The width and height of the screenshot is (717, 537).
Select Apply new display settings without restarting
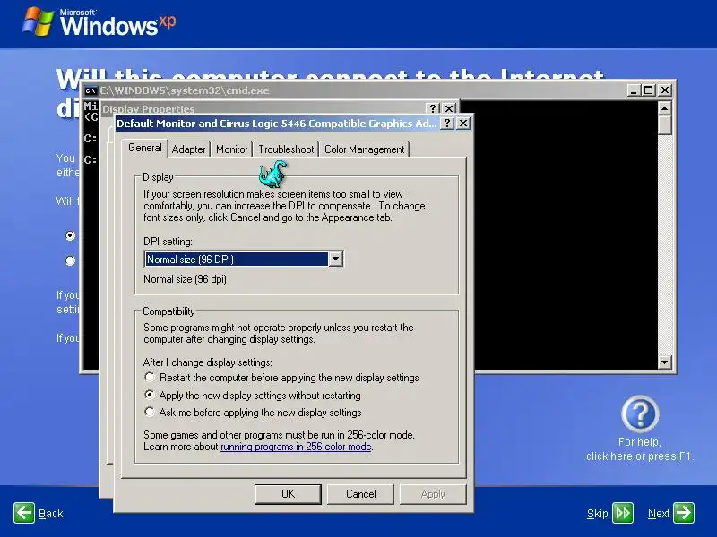click(150, 395)
